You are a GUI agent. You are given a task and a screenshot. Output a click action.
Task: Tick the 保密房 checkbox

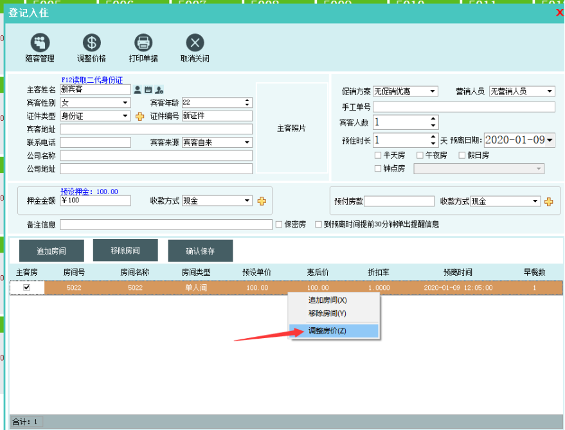pos(279,224)
